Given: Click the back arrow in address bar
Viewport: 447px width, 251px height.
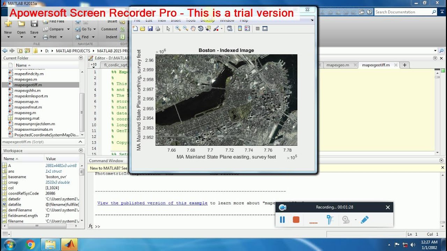Looking at the screenshot, I should click(5, 51).
